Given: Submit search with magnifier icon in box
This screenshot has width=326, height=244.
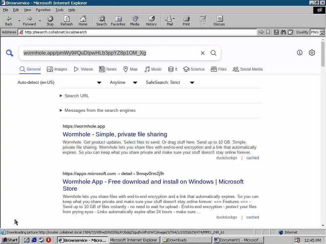Looking at the screenshot, I should coord(214,53).
